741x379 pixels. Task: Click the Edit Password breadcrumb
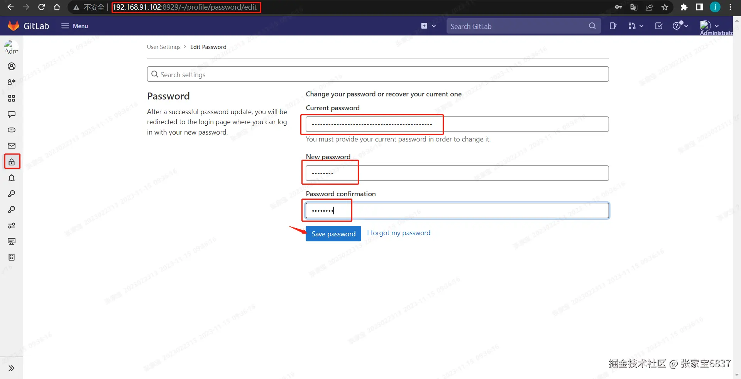[208, 47]
